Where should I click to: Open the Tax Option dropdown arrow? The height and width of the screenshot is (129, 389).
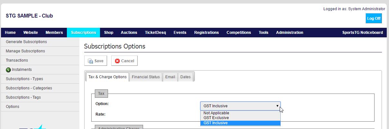[x=277, y=106]
